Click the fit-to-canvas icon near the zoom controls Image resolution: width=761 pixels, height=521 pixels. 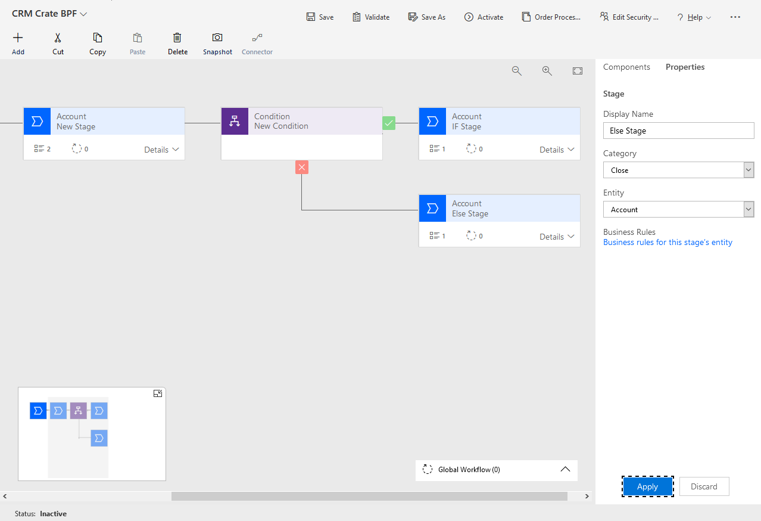click(577, 70)
